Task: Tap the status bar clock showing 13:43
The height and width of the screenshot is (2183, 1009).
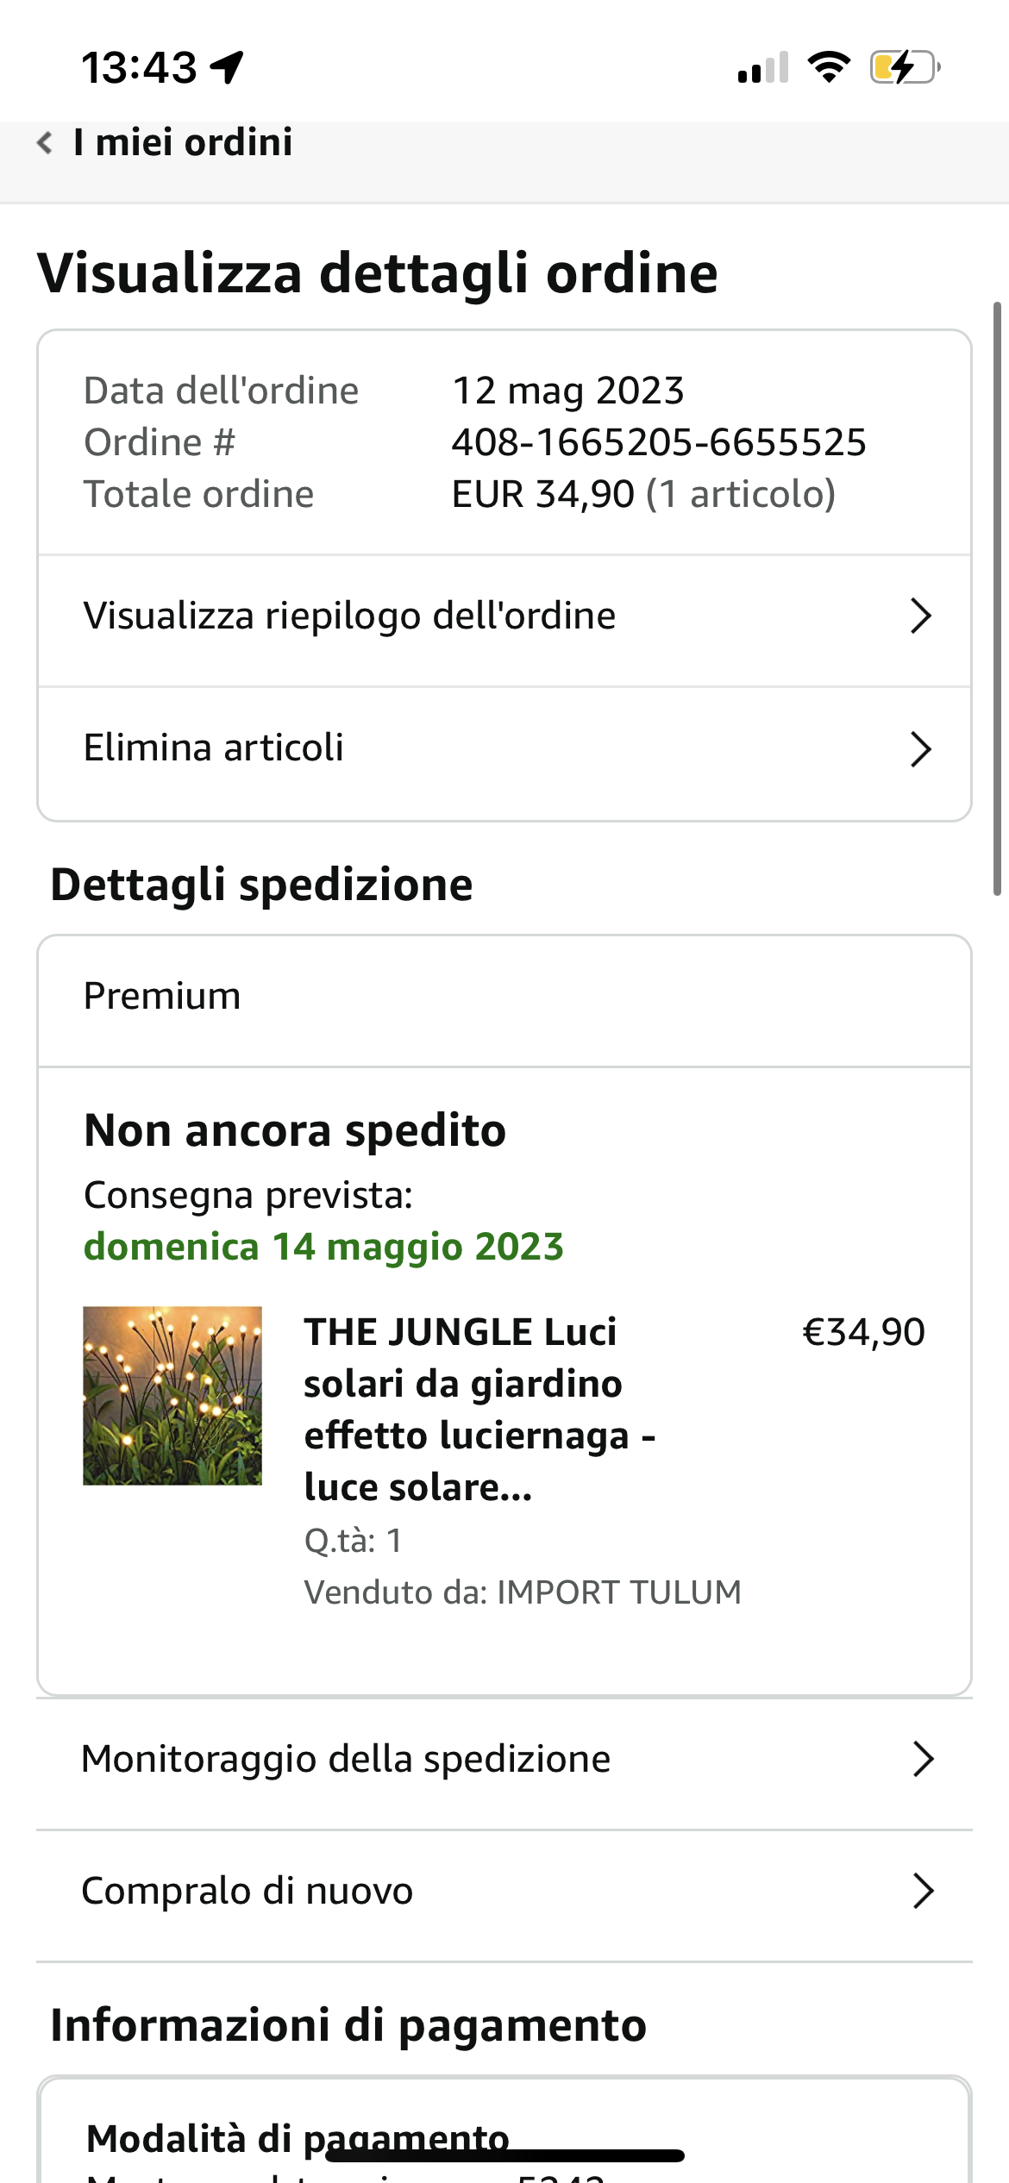Action: 140,67
